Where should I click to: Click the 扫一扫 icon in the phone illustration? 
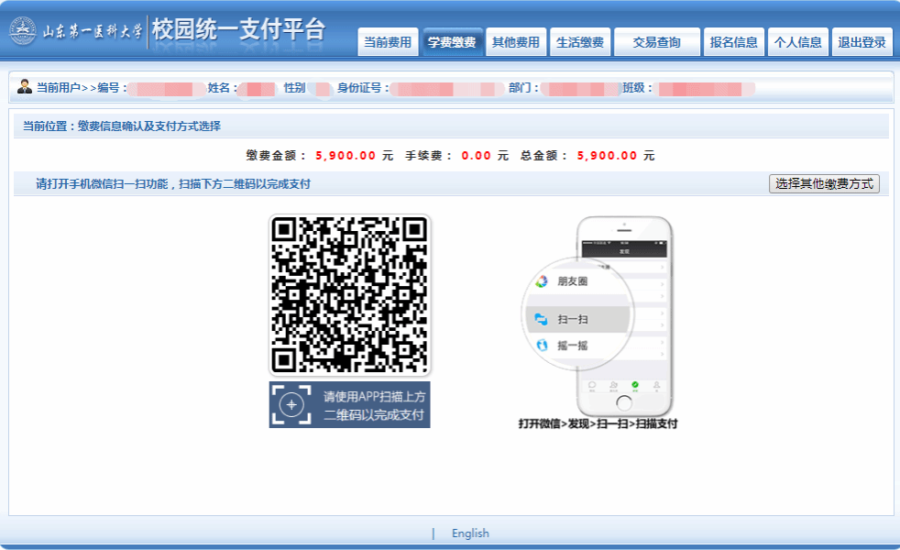pyautogui.click(x=542, y=319)
